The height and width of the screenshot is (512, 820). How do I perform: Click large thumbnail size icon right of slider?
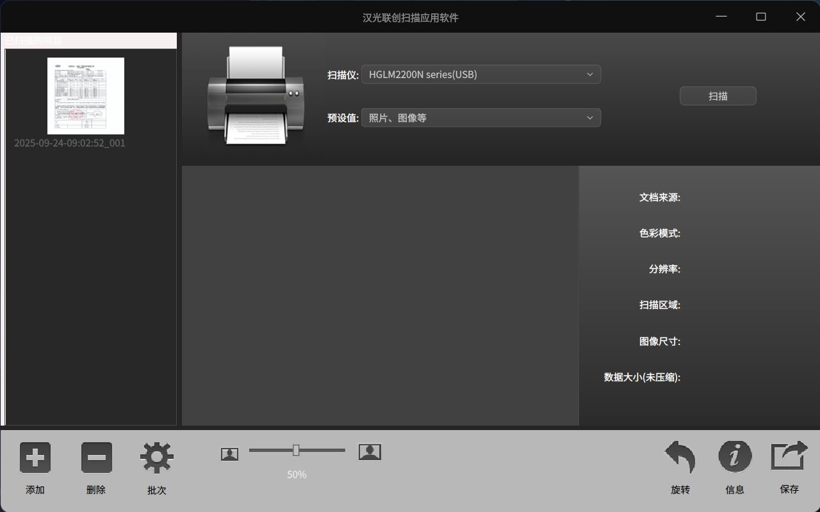click(370, 452)
